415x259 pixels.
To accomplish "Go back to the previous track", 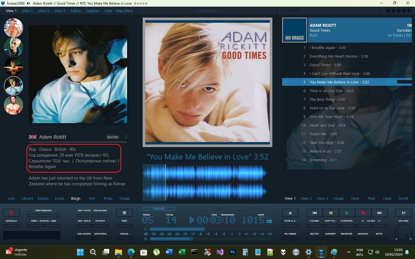I will pos(314,213).
